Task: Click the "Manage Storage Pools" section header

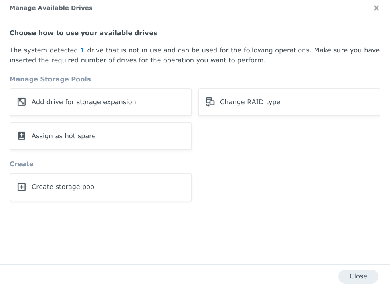Action: click(50, 79)
